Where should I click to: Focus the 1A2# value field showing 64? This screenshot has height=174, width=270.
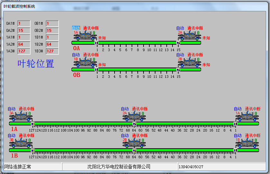[24, 44]
